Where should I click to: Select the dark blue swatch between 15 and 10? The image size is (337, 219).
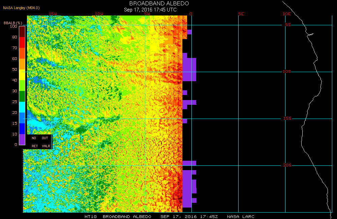22,128
